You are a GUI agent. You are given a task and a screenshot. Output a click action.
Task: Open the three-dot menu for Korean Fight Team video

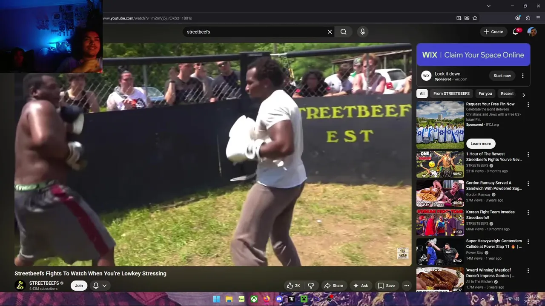click(x=528, y=212)
